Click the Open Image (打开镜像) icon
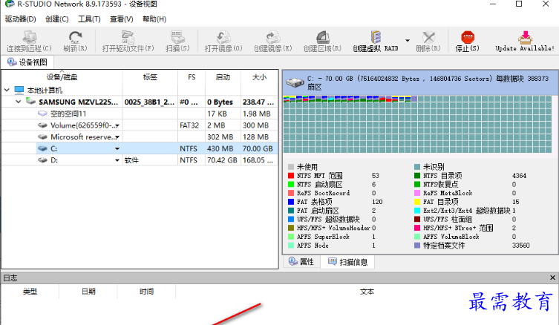Screen dimensions: 559x325 point(223,37)
